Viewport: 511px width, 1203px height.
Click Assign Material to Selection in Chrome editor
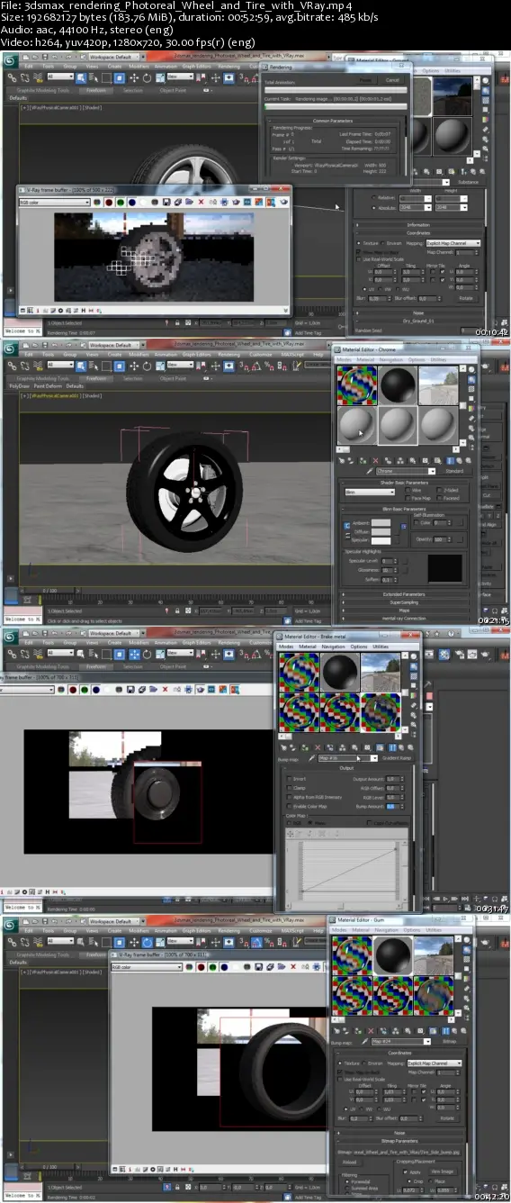363,461
